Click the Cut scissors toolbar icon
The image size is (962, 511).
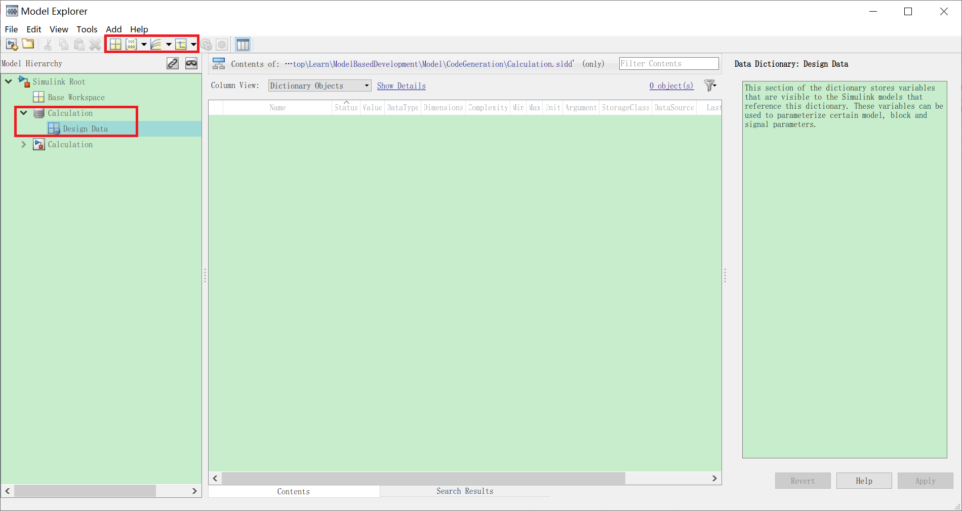pyautogui.click(x=48, y=45)
